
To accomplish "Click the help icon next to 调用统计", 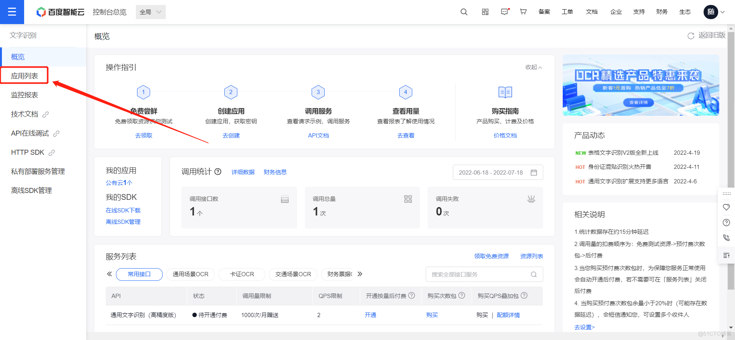I will point(218,172).
